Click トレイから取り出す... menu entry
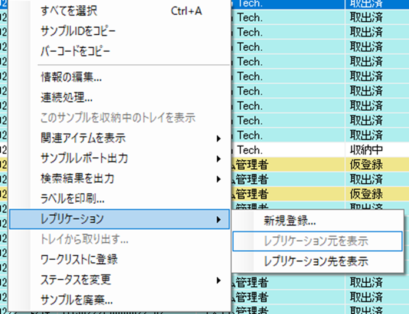This screenshot has width=409, height=314. pyautogui.click(x=84, y=239)
